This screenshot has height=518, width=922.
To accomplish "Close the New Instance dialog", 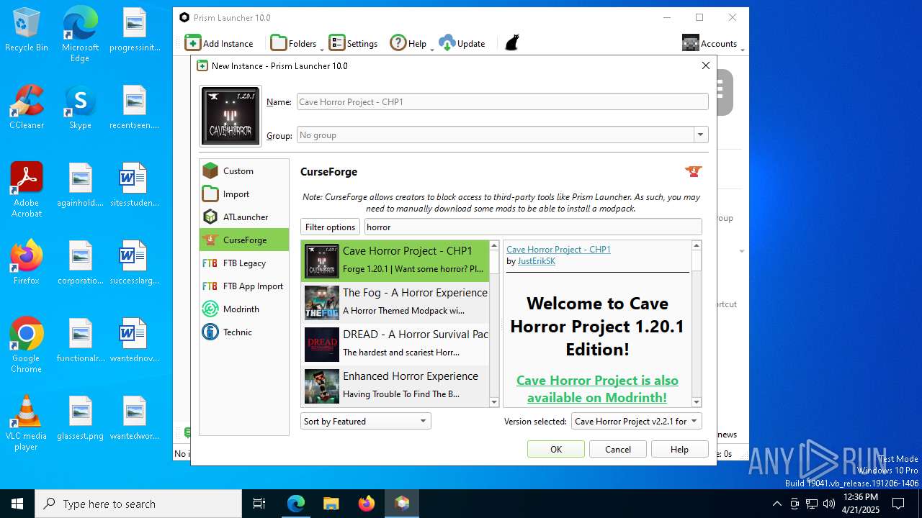I will pyautogui.click(x=706, y=65).
